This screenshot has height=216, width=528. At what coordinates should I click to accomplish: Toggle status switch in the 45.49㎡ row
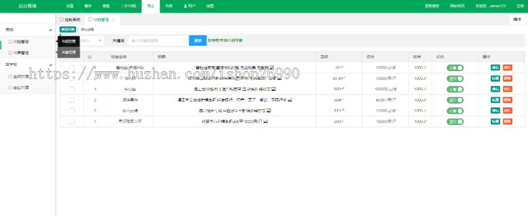[455, 79]
